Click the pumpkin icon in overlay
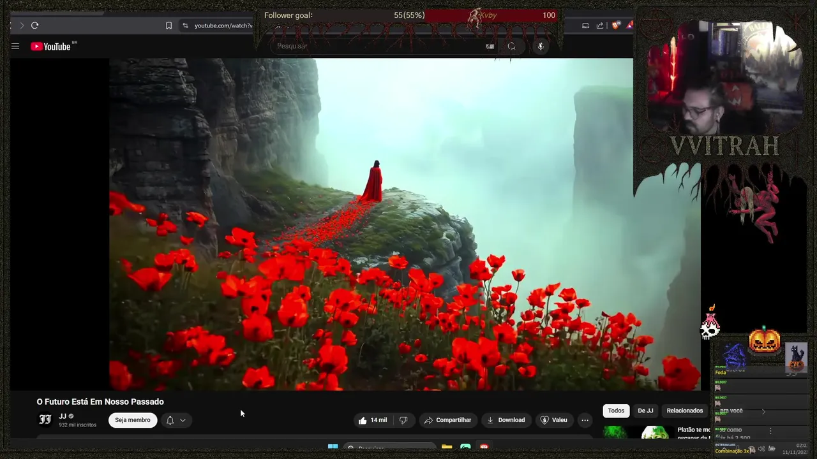The image size is (817, 459). (x=765, y=341)
